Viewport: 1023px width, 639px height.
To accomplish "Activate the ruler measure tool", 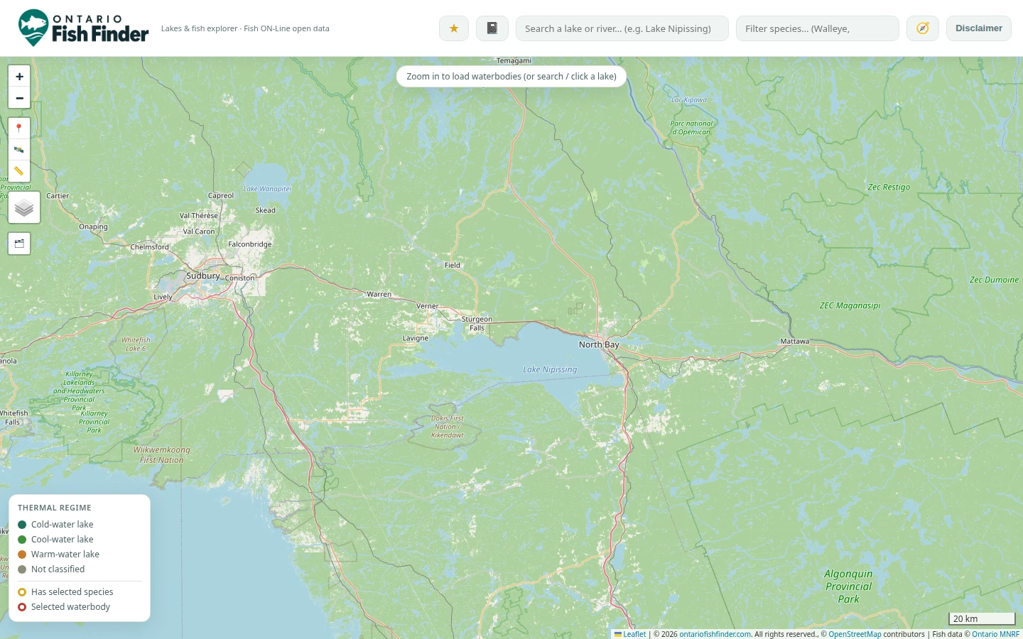I will pyautogui.click(x=19, y=171).
